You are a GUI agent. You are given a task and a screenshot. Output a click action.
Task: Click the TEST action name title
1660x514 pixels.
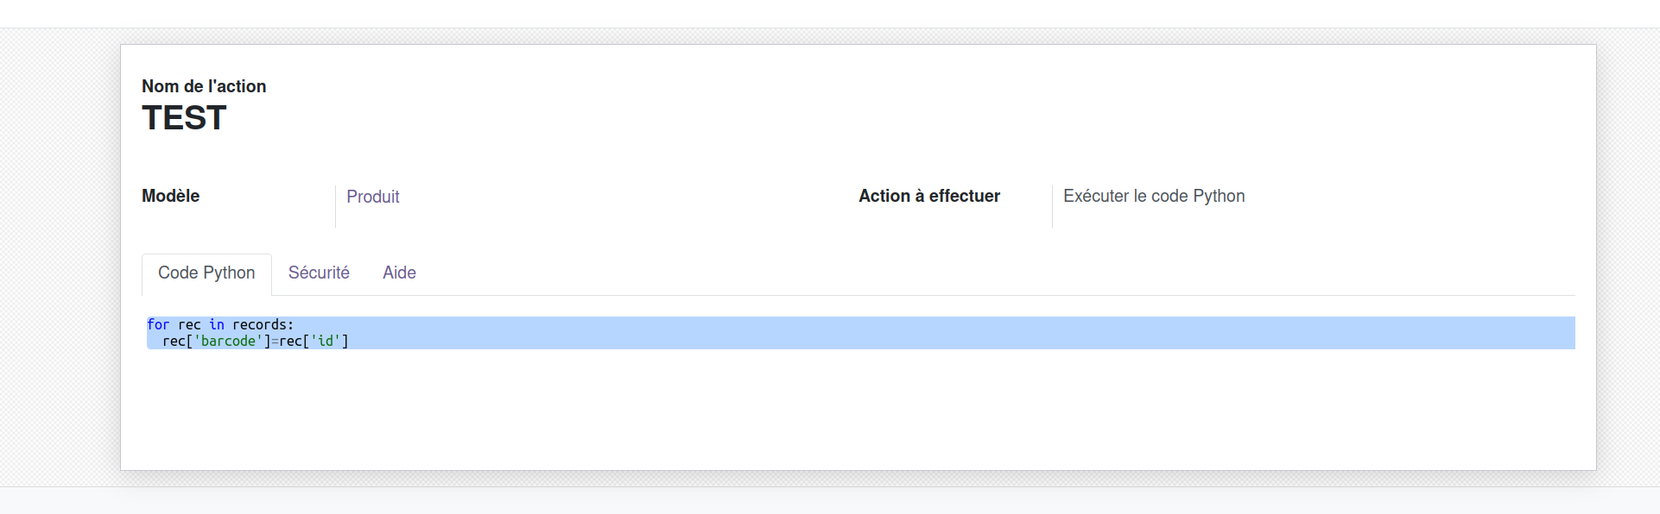click(184, 118)
